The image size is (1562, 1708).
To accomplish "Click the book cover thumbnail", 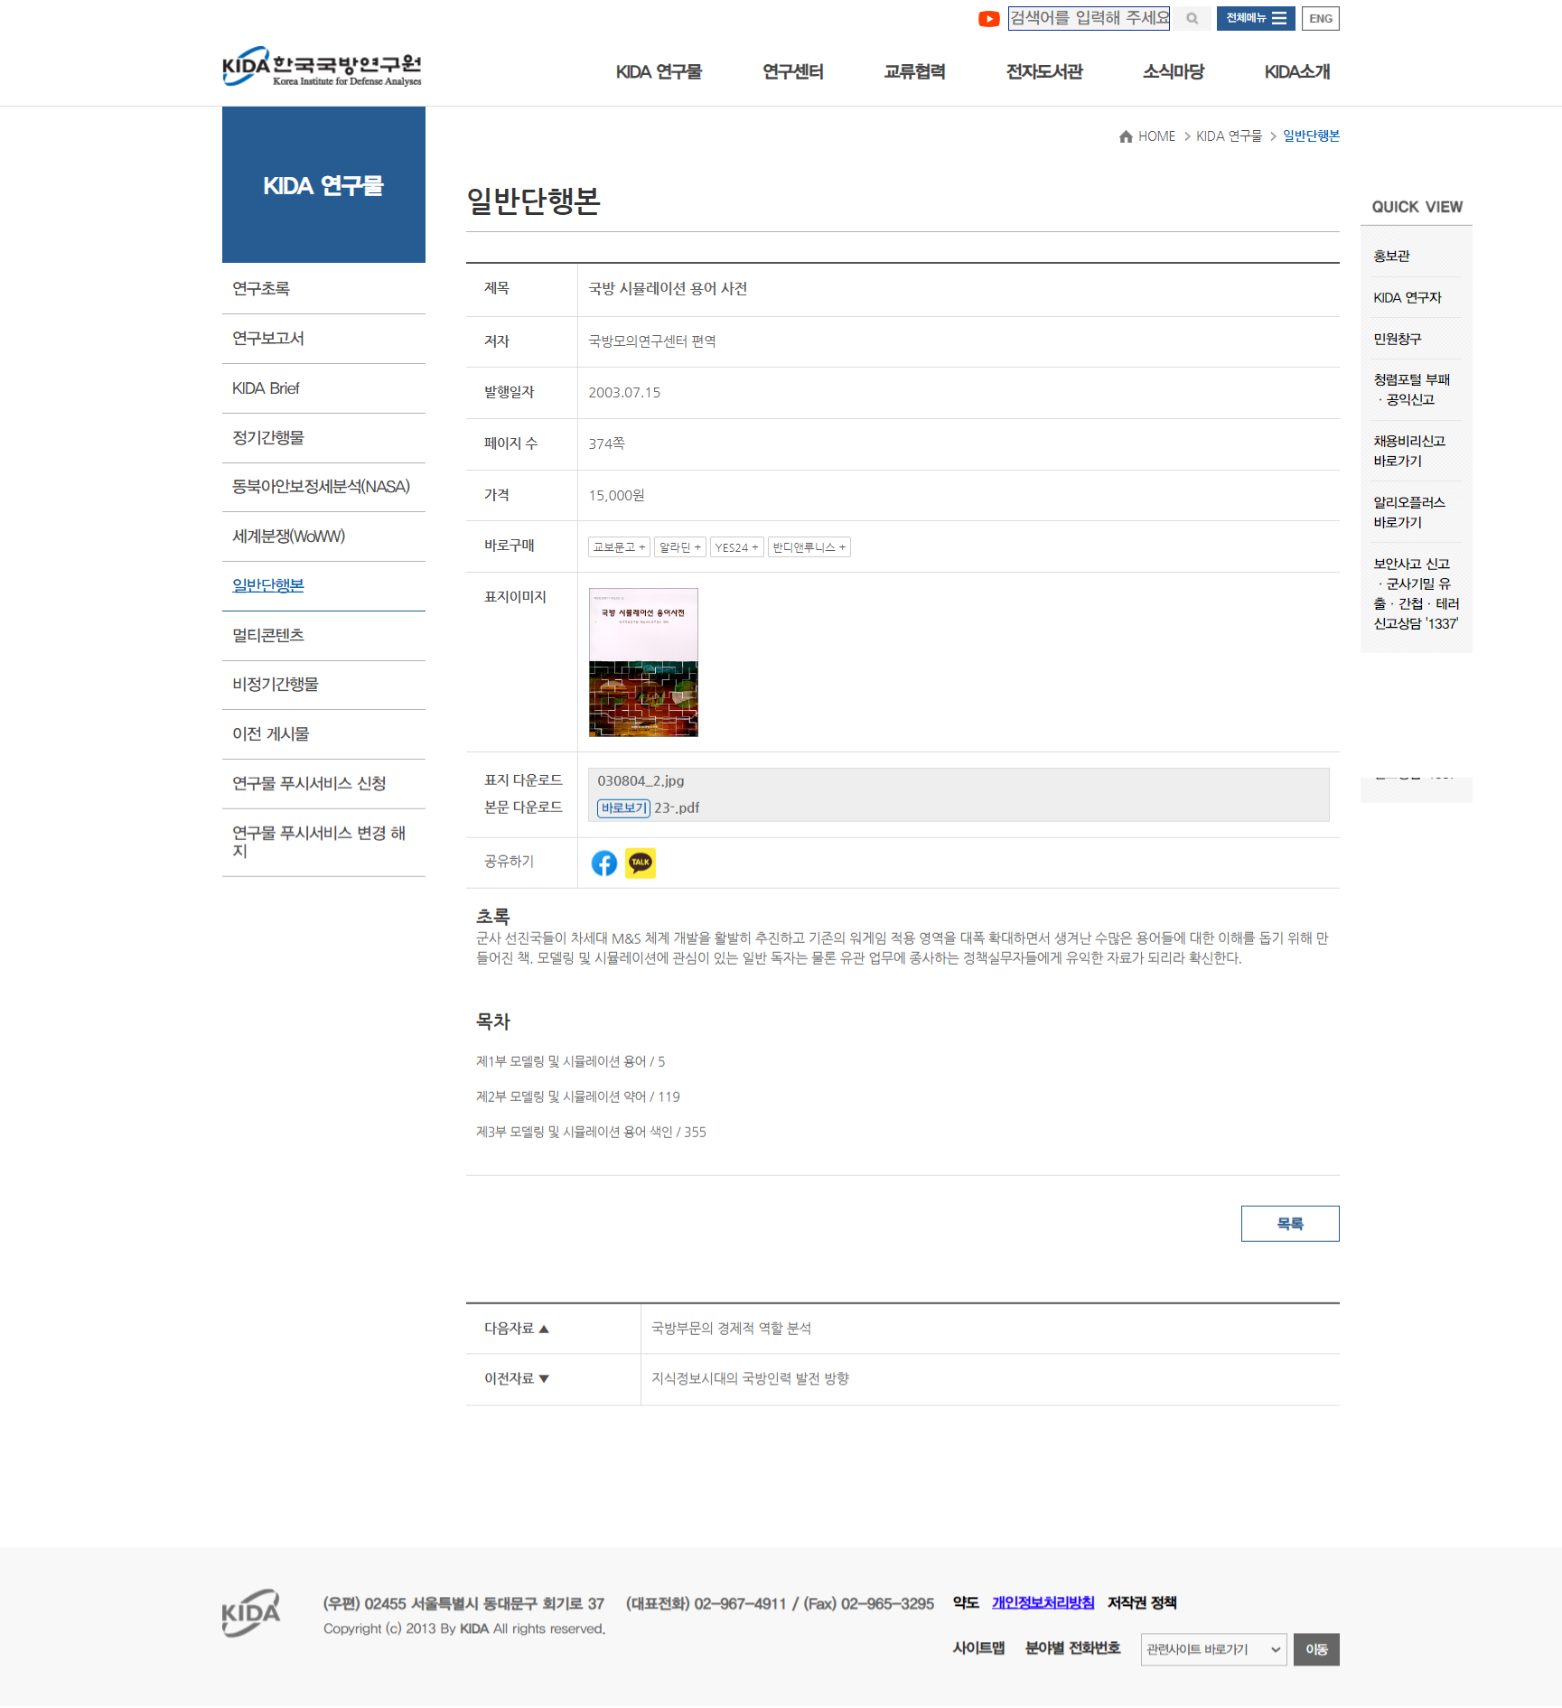I will point(643,662).
